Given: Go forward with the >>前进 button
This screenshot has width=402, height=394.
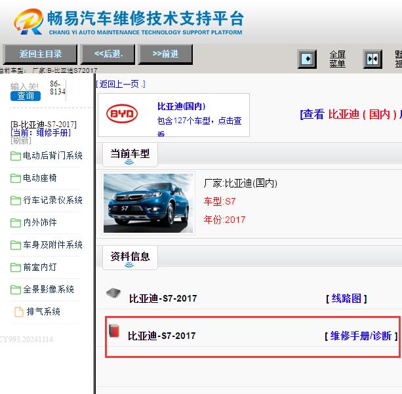Looking at the screenshot, I should 166,54.
